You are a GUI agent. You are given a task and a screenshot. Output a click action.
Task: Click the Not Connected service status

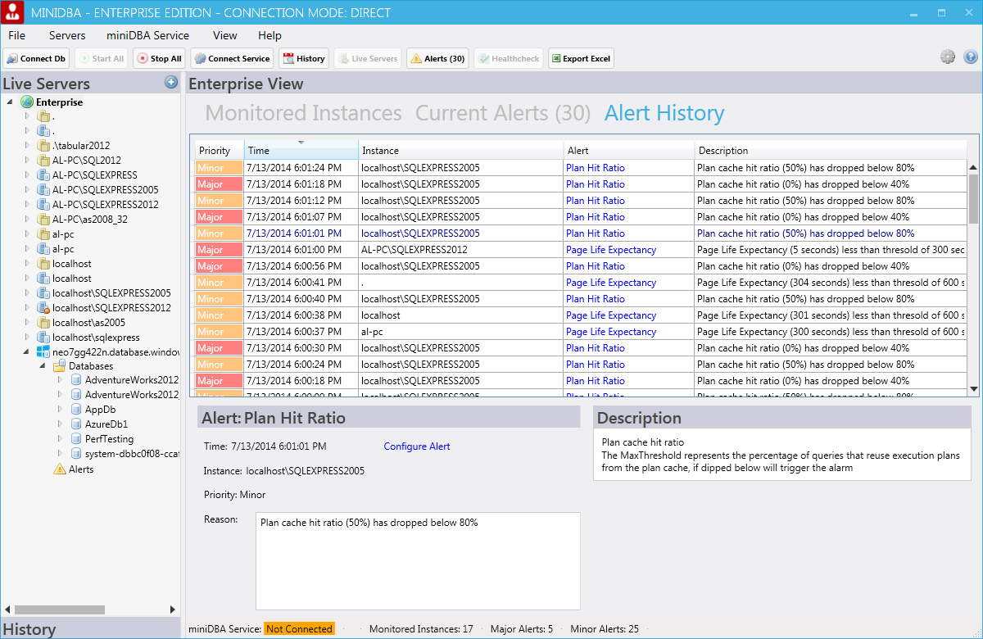tap(299, 629)
